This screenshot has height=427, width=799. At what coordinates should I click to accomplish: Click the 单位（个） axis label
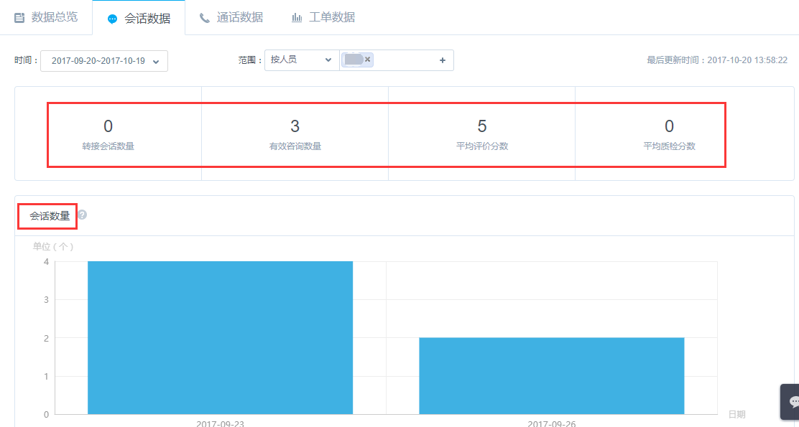53,247
